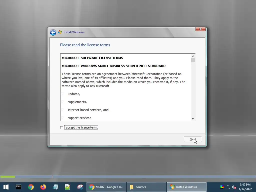Click 'I accept the license terms' label
The image size is (256, 192).
coord(81,127)
